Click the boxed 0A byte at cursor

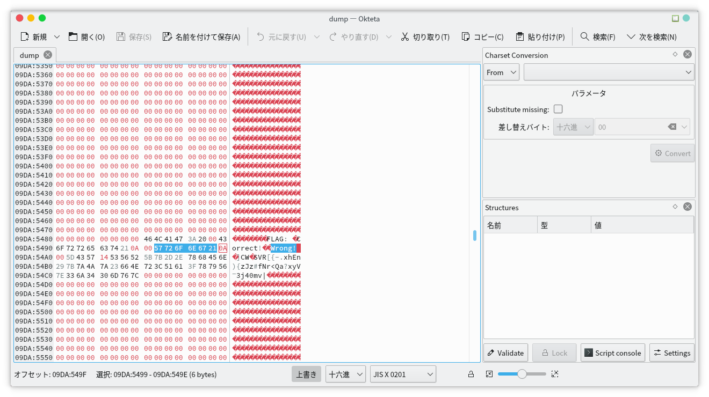222,248
